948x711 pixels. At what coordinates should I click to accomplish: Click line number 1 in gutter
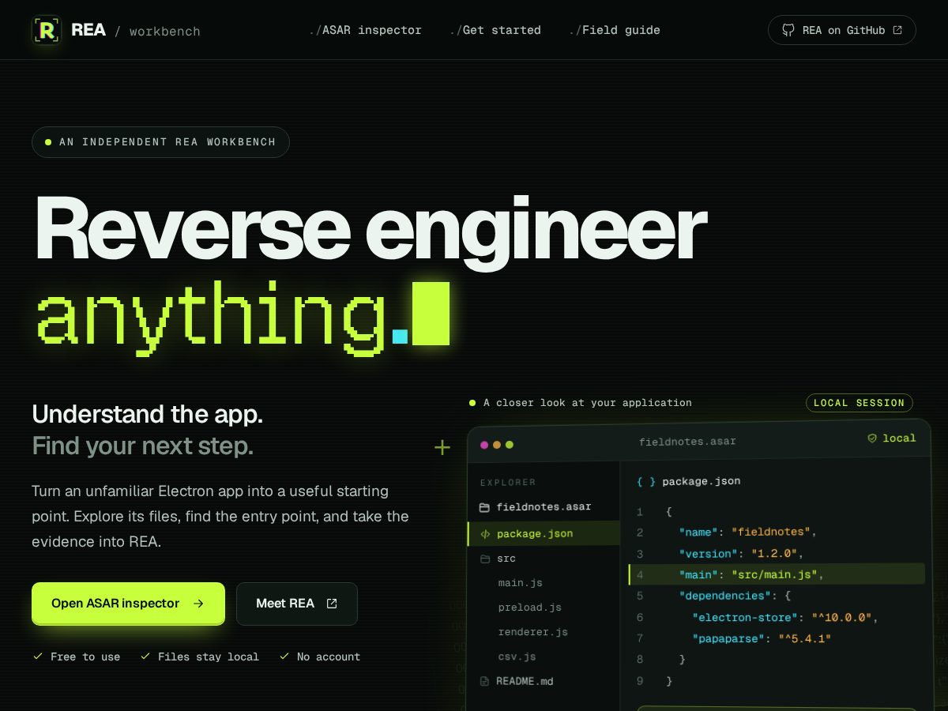tap(640, 512)
